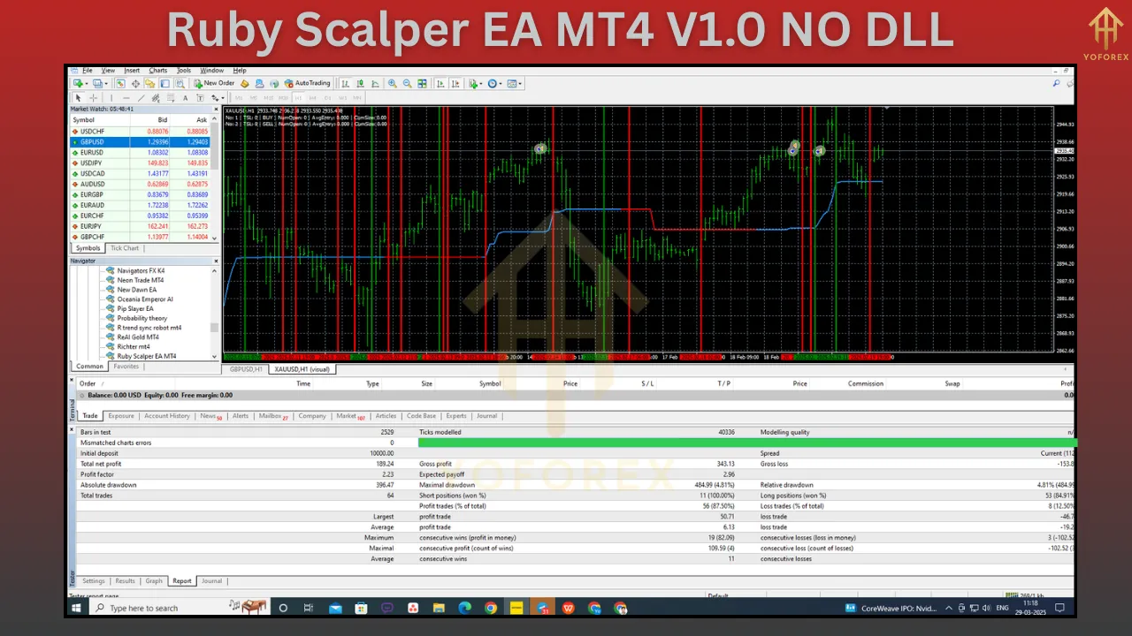The image size is (1132, 636).
Task: Open Chrome from the Windows taskbar
Action: 491,608
